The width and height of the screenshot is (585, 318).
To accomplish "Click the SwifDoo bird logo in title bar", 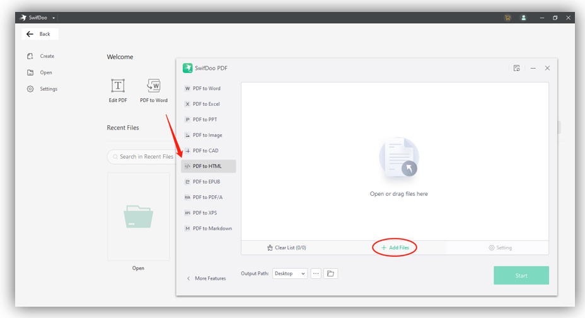I will pos(23,18).
